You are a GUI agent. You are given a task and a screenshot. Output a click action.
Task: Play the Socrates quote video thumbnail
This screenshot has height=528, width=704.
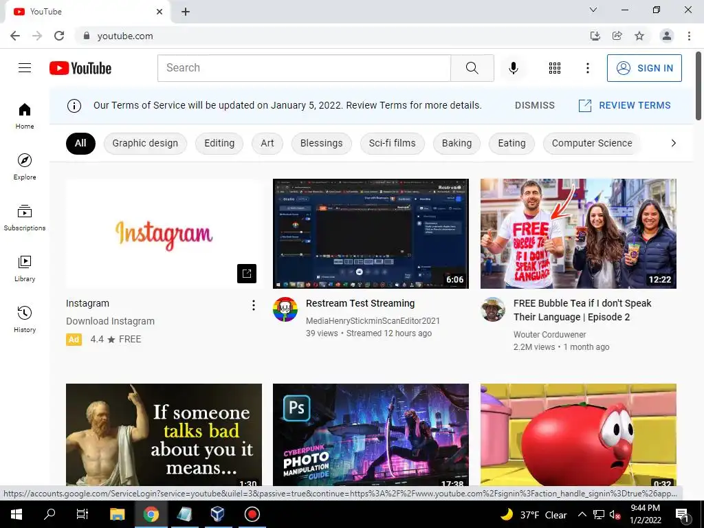[x=164, y=434]
